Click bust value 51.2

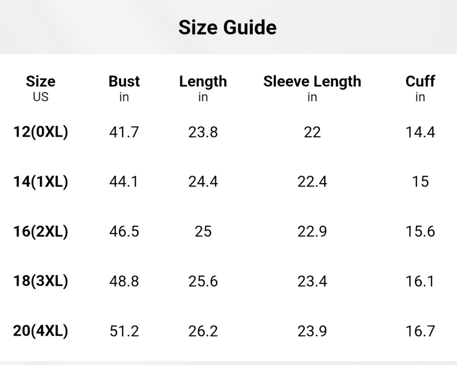pos(124,331)
